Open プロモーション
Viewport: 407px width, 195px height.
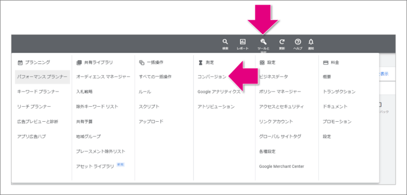337,121
